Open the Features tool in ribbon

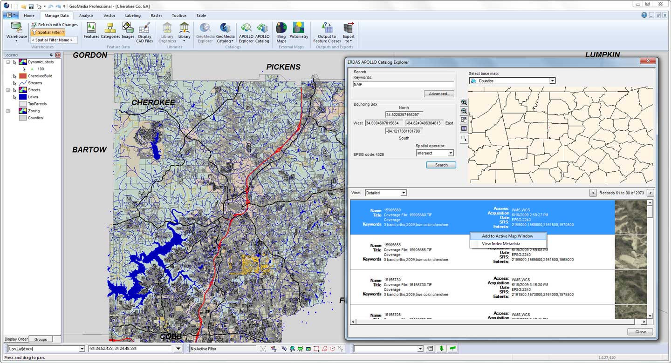[x=91, y=31]
